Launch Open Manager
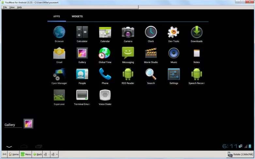Viewport: 255px width, 159px height. [x=59, y=76]
